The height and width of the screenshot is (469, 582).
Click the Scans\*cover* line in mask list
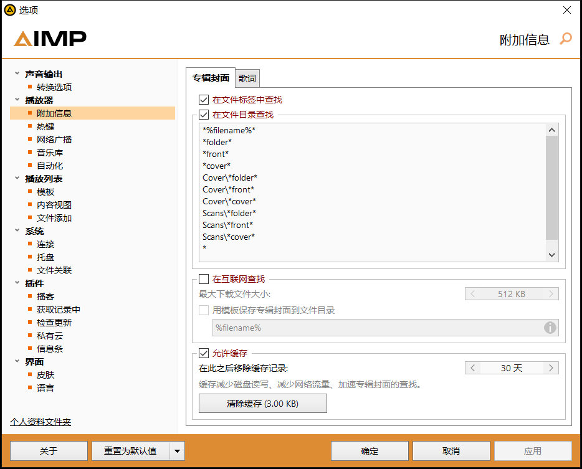pyautogui.click(x=229, y=237)
